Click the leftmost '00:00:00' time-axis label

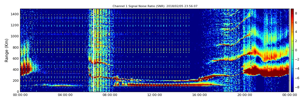(x=20, y=95)
